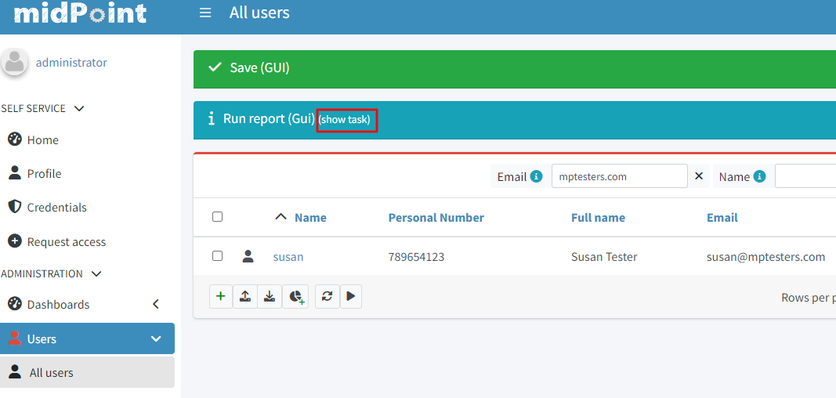The image size is (836, 398).
Task: Click the Email search input field
Action: tap(619, 176)
